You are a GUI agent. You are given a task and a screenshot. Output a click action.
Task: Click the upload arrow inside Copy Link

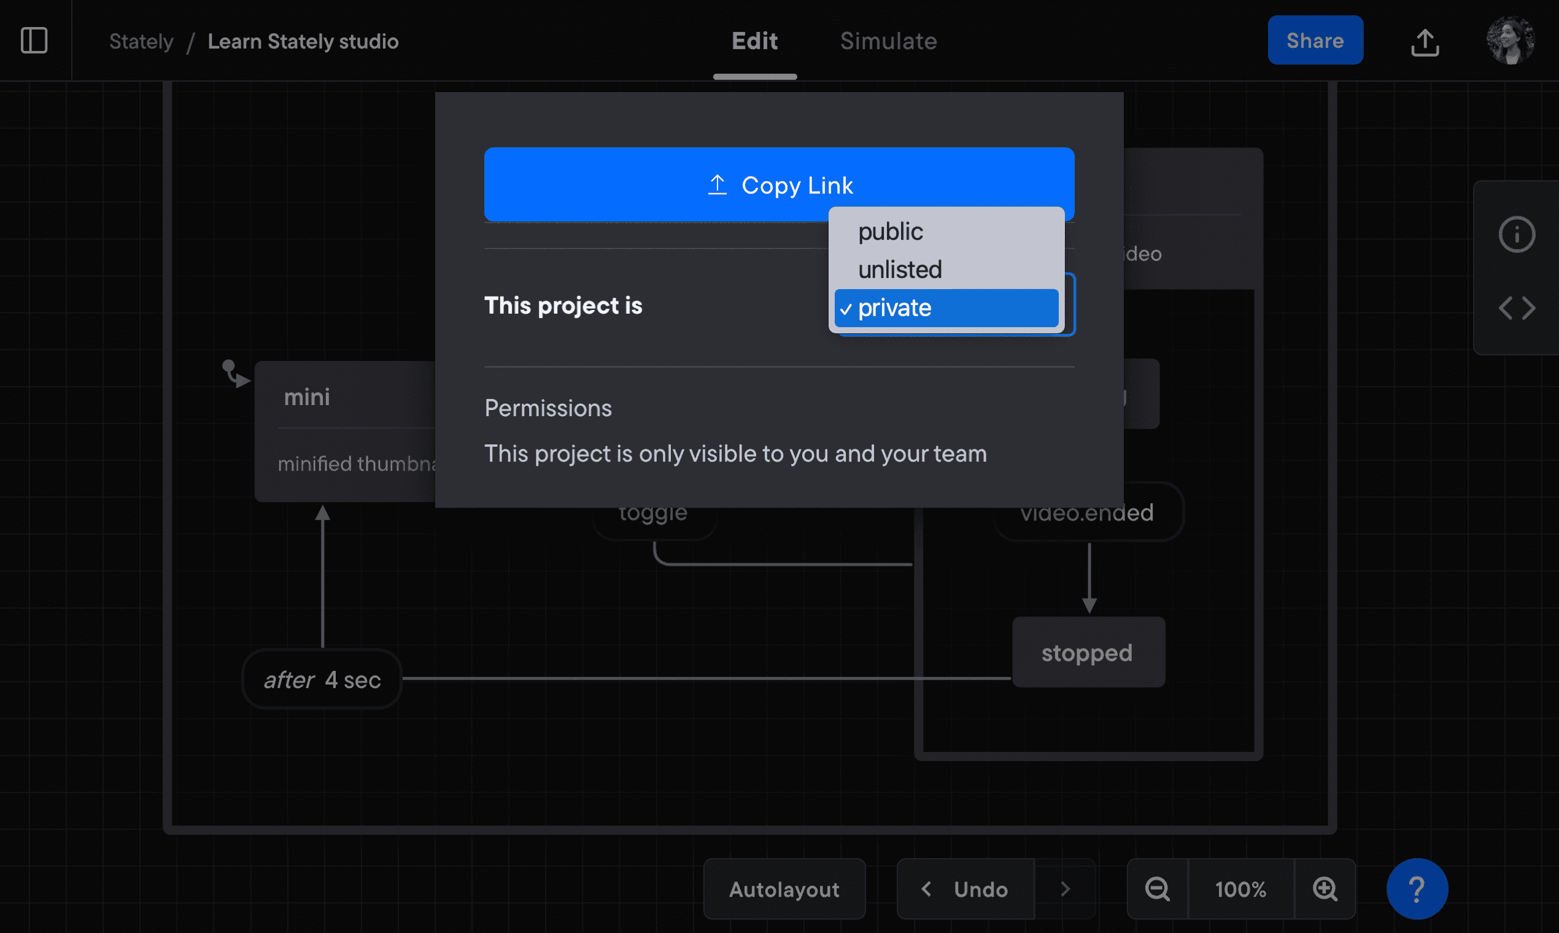[x=719, y=184]
